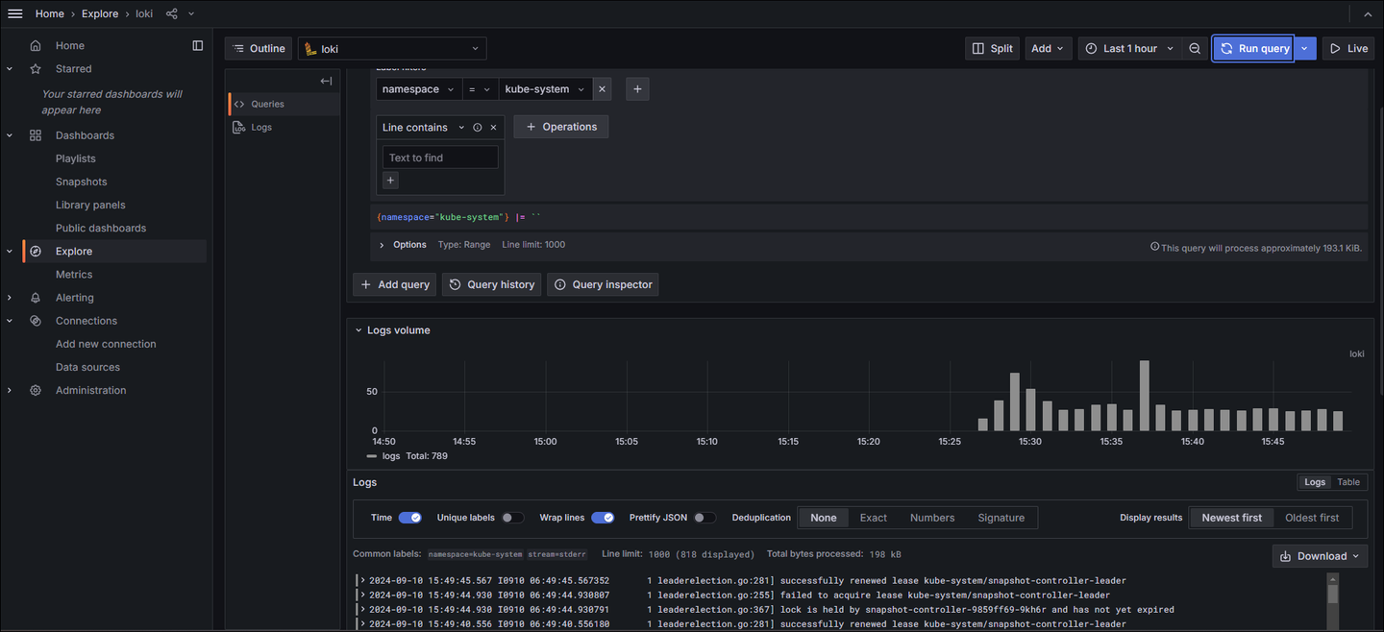The height and width of the screenshot is (632, 1384).
Task: Remove the Line contains operation
Action: point(493,127)
